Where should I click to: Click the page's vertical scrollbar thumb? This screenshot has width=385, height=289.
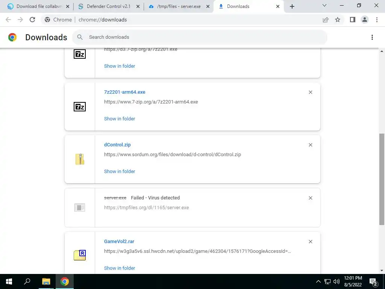tap(382, 179)
